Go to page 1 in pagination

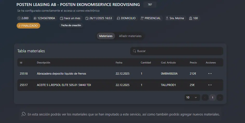tap(212, 98)
